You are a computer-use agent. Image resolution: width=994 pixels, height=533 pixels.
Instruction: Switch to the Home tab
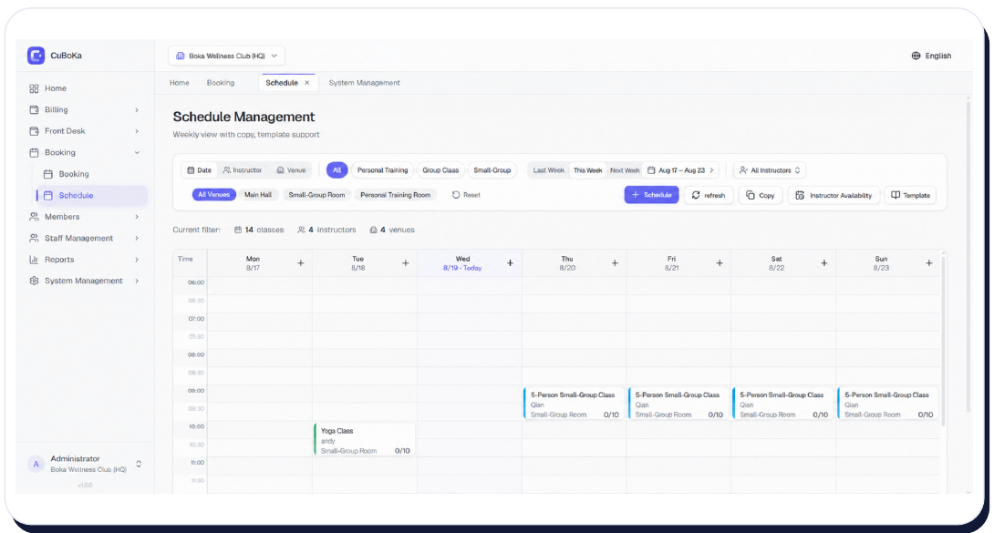(x=180, y=83)
